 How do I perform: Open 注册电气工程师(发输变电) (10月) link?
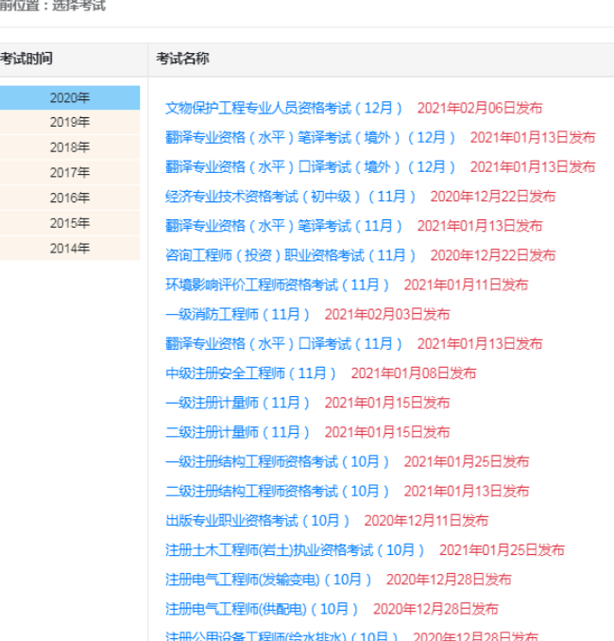pos(268,580)
